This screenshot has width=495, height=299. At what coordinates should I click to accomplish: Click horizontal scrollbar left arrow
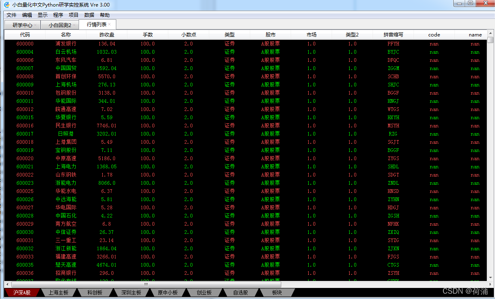(7, 284)
